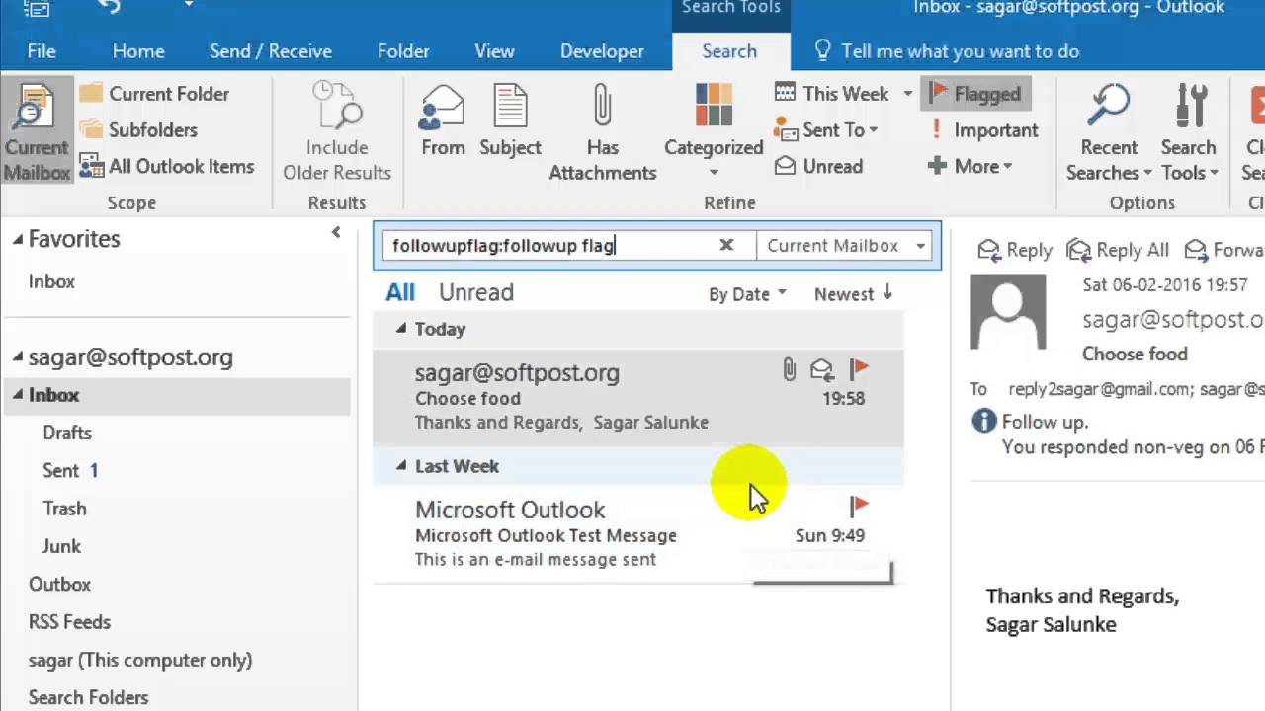Click flag on Choose food email
The width and height of the screenshot is (1265, 711).
click(859, 369)
